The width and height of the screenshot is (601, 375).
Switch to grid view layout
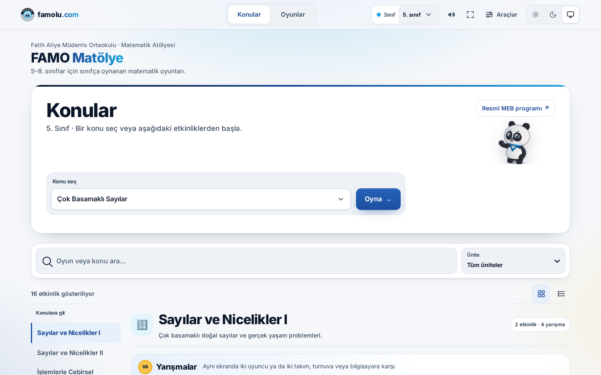541,294
